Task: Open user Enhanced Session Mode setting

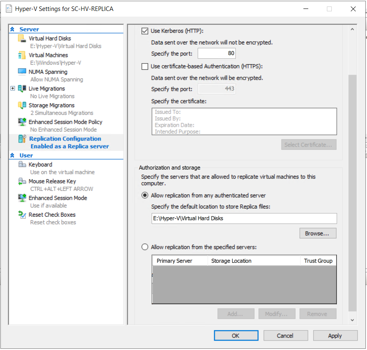Action: 58,198
